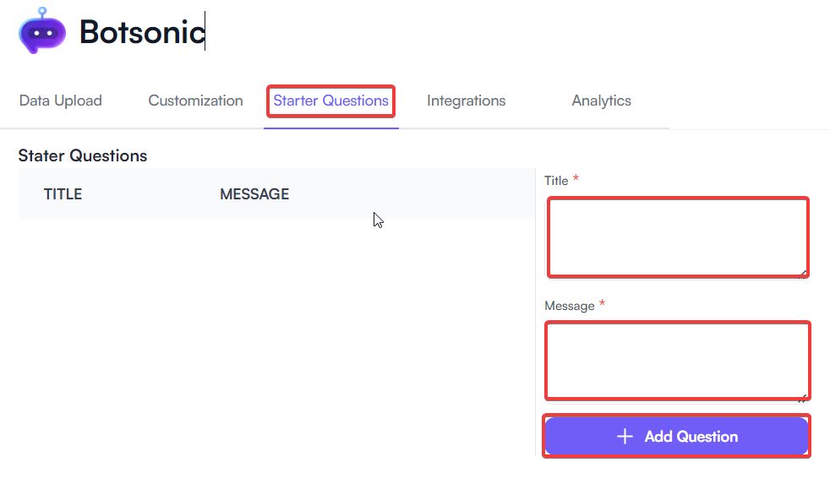Click the robot face inside the purple logo

point(41,34)
